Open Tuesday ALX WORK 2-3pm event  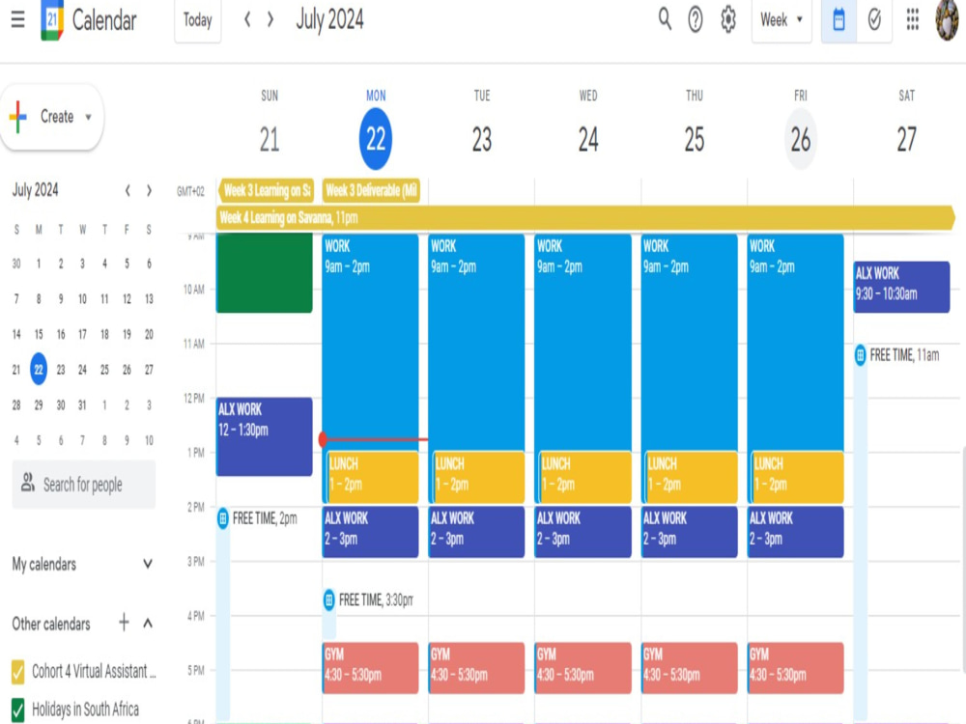(x=477, y=532)
